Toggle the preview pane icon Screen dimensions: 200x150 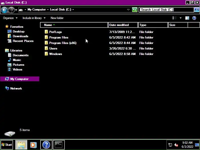[x=187, y=18]
